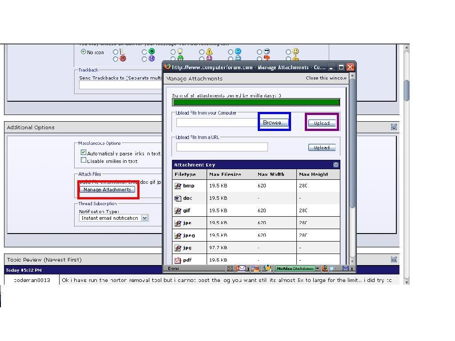The width and height of the screenshot is (455, 341).
Task: Click the "Close this window" link
Action: tap(326, 78)
